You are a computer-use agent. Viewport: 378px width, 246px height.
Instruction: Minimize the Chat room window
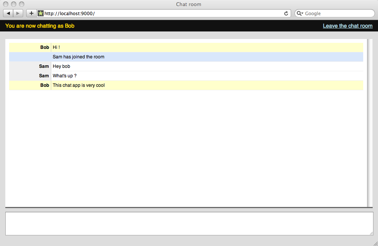[14, 4]
